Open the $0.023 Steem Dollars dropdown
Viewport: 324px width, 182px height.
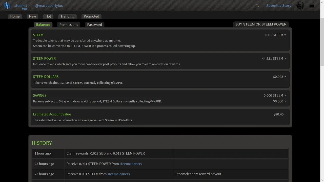(x=279, y=77)
